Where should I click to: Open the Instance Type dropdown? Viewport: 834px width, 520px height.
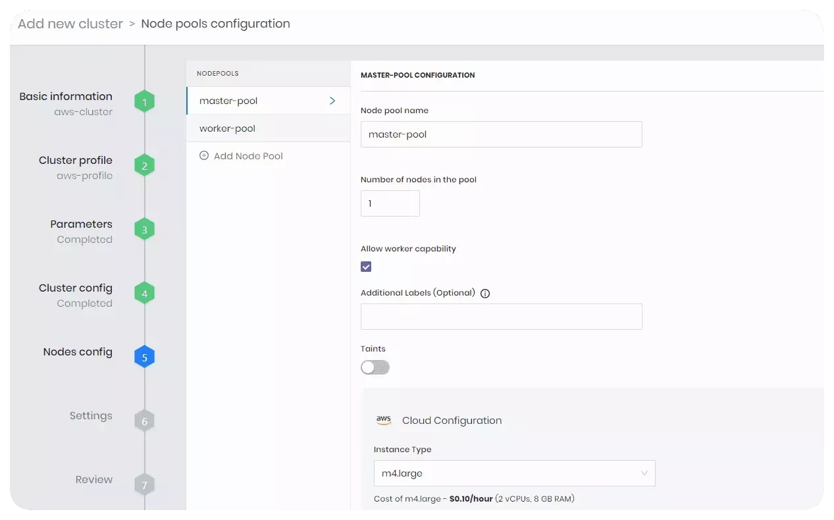(x=514, y=473)
